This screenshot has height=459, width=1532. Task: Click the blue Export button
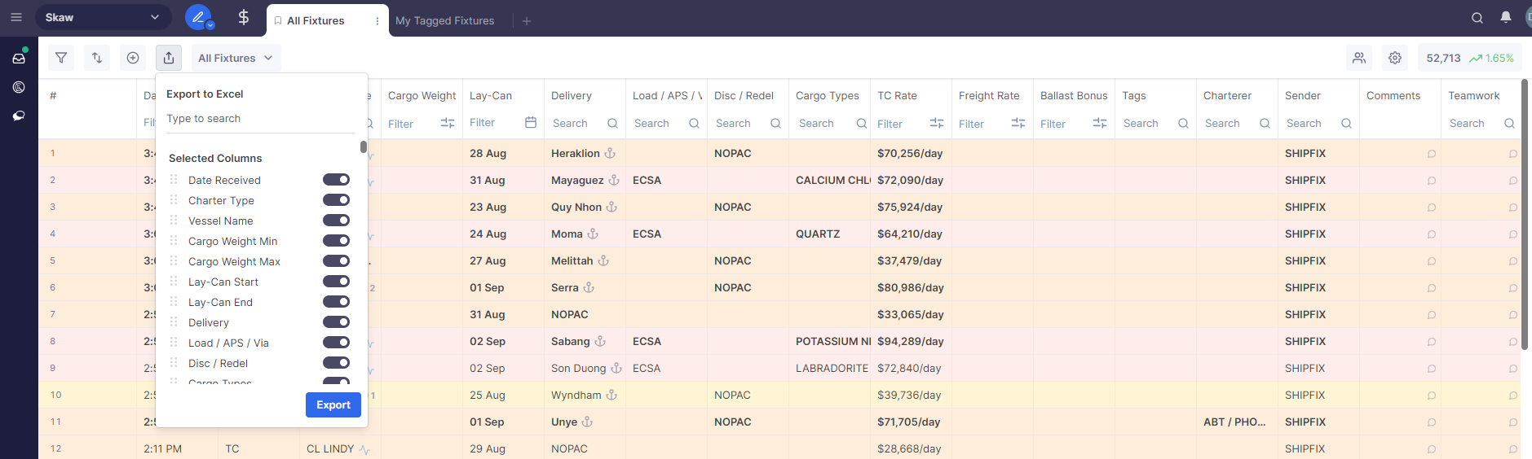(333, 404)
